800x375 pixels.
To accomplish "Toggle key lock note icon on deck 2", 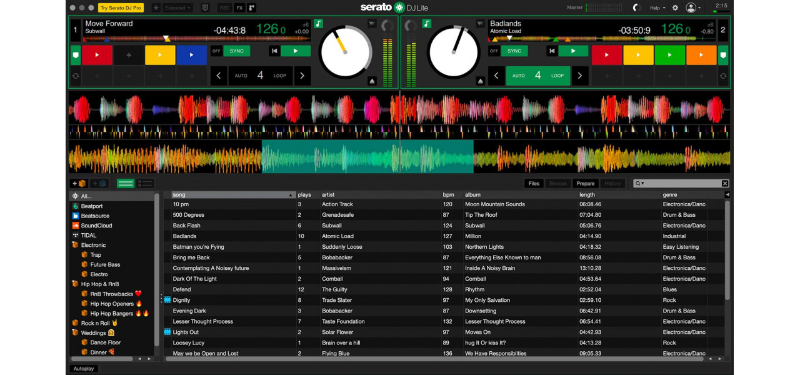I will (x=427, y=24).
